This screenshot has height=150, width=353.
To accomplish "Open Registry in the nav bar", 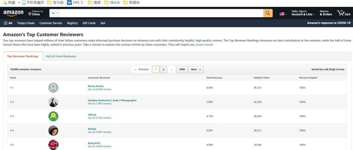I will click(72, 23).
